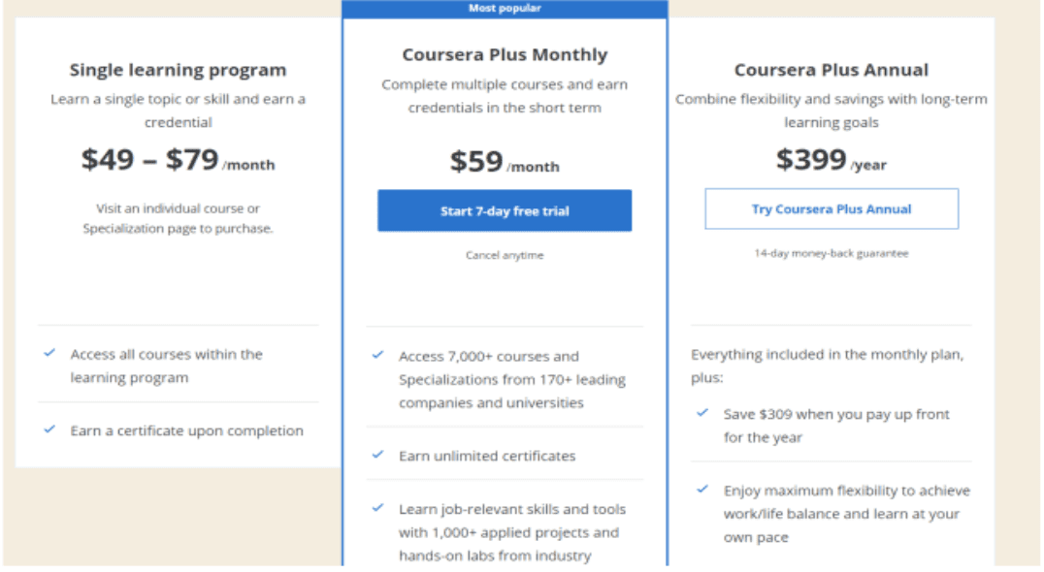This screenshot has height=572, width=1044.
Task: Select the "Single learning program" heading
Action: point(178,70)
